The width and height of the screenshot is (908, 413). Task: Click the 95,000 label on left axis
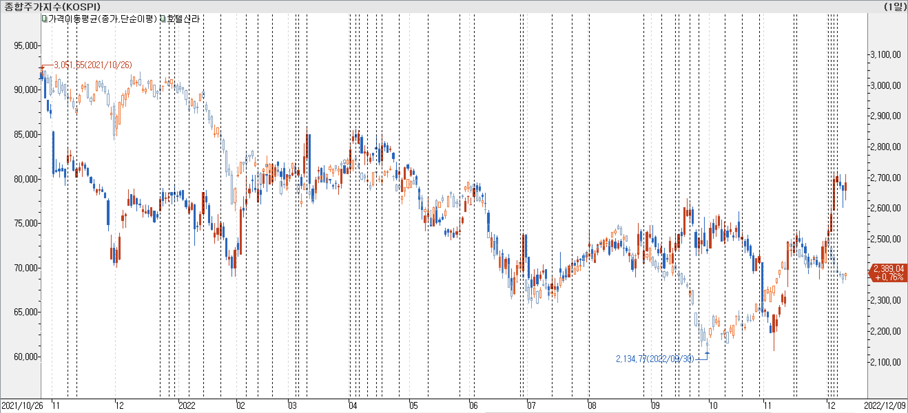25,45
